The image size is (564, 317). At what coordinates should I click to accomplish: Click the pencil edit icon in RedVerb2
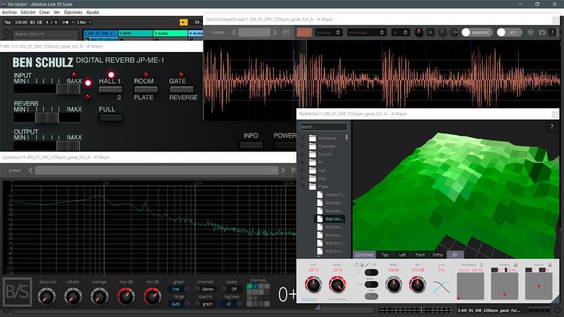pos(368,265)
